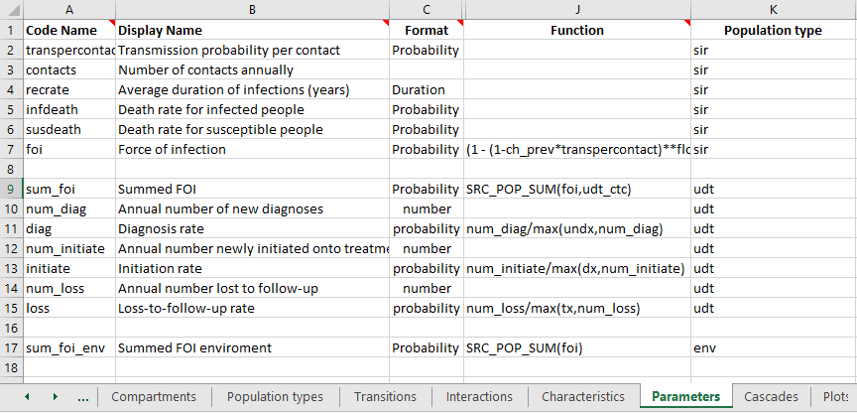
Task: Click the next sheet navigation arrow
Action: [x=56, y=397]
